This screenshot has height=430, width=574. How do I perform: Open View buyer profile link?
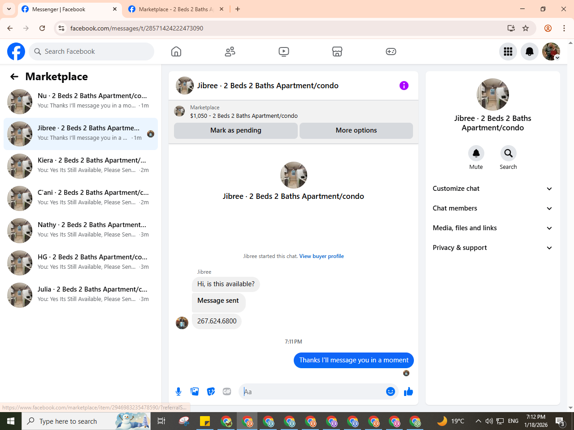click(322, 256)
